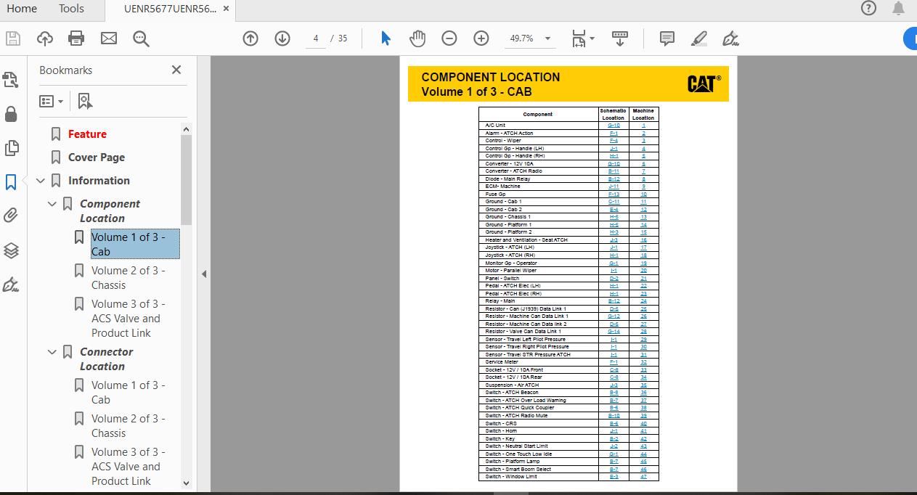Select the Feature bookmark
Viewport: 917px width, 495px height.
point(87,134)
